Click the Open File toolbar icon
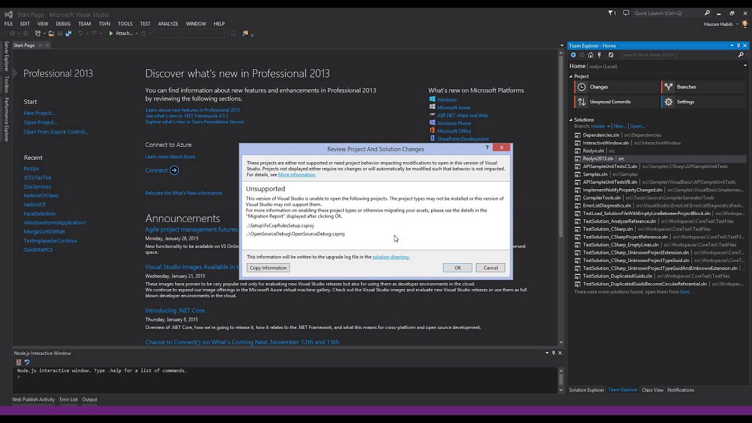 point(51,33)
